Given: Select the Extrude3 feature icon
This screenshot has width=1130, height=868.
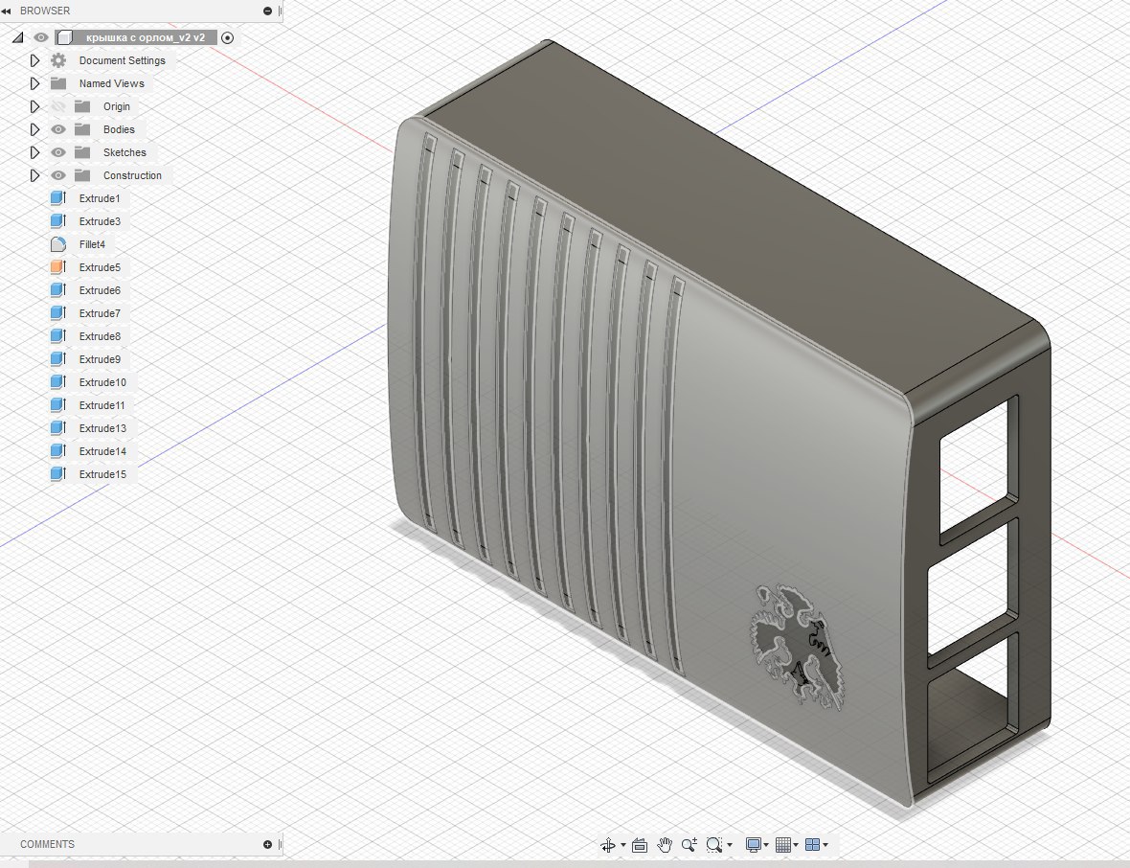Looking at the screenshot, I should [x=58, y=221].
